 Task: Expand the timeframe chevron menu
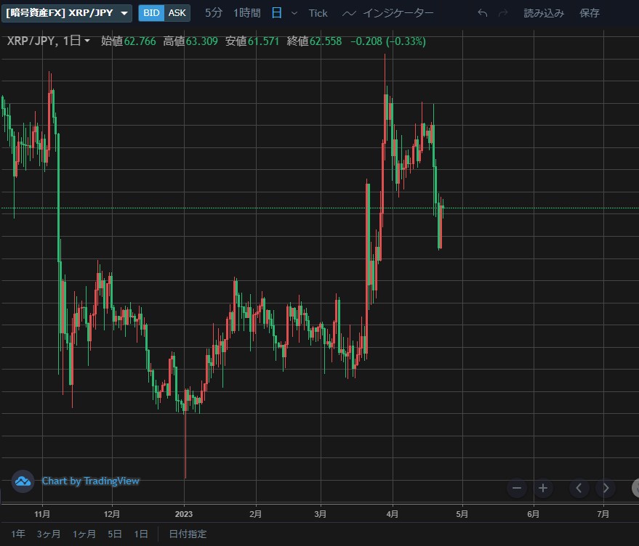[294, 13]
